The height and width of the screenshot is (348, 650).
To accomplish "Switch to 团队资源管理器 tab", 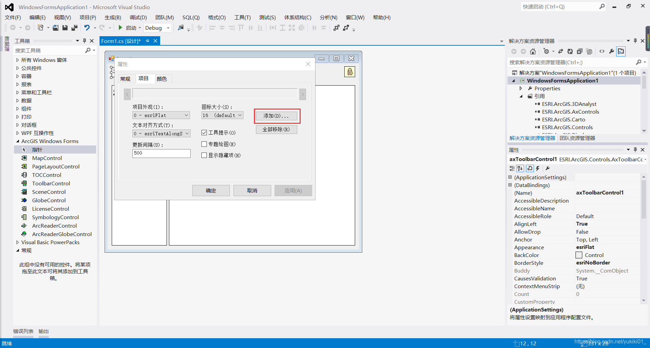I will (577, 138).
